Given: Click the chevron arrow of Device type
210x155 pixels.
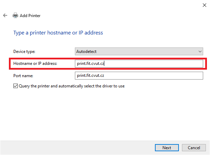Looking at the screenshot, I should [x=200, y=52].
